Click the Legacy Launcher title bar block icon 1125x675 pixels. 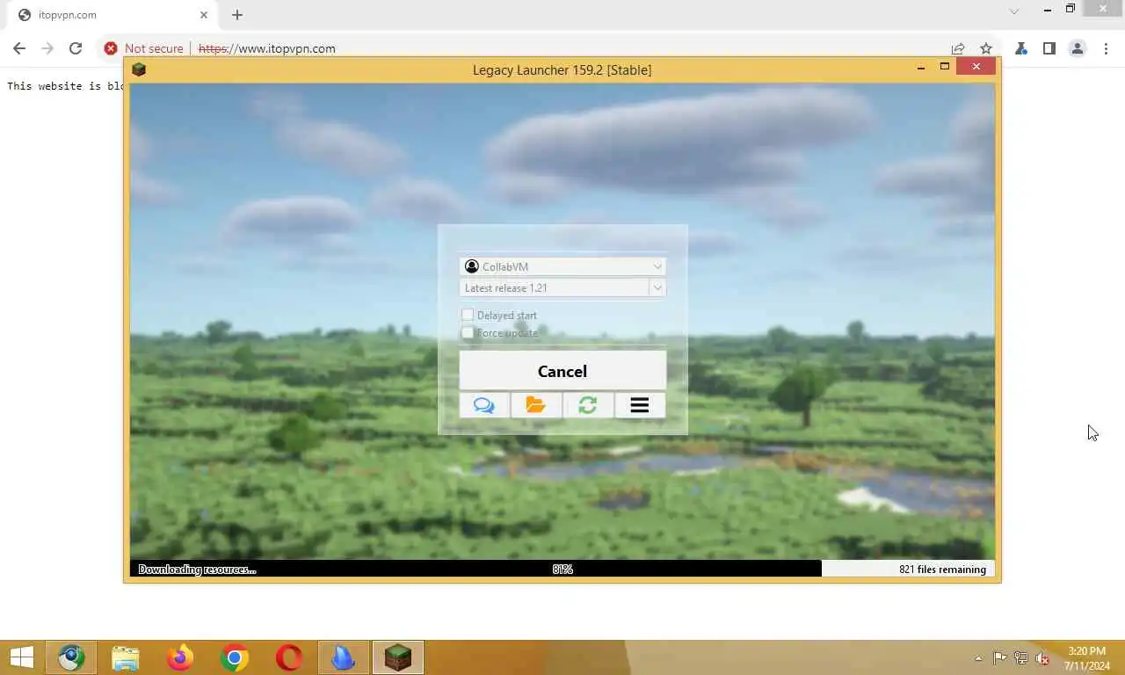(138, 69)
